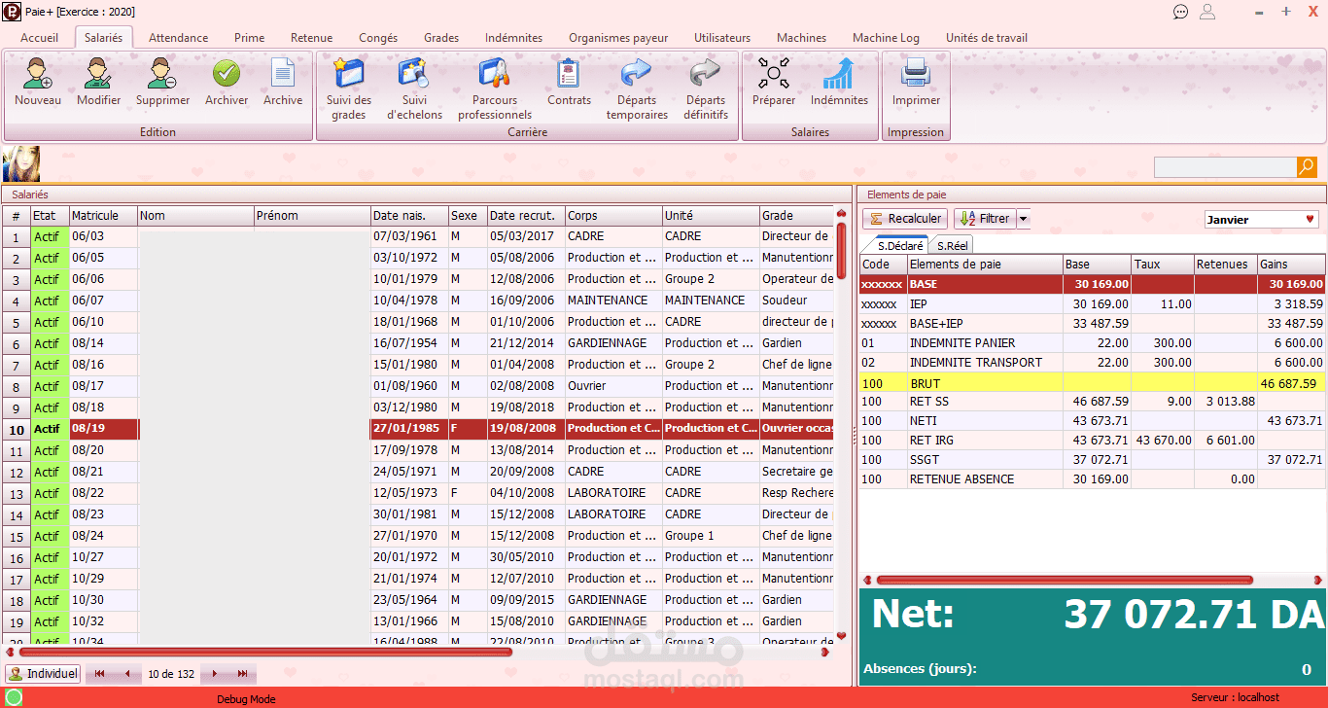
Task: Switch to the Prime tab
Action: pyautogui.click(x=249, y=38)
